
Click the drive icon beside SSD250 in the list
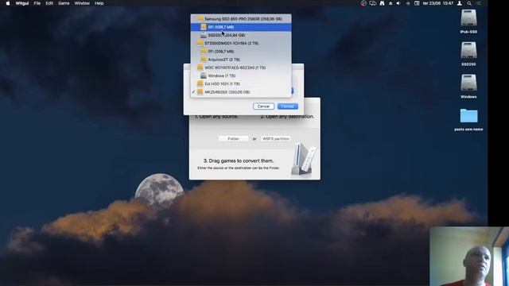(x=204, y=35)
